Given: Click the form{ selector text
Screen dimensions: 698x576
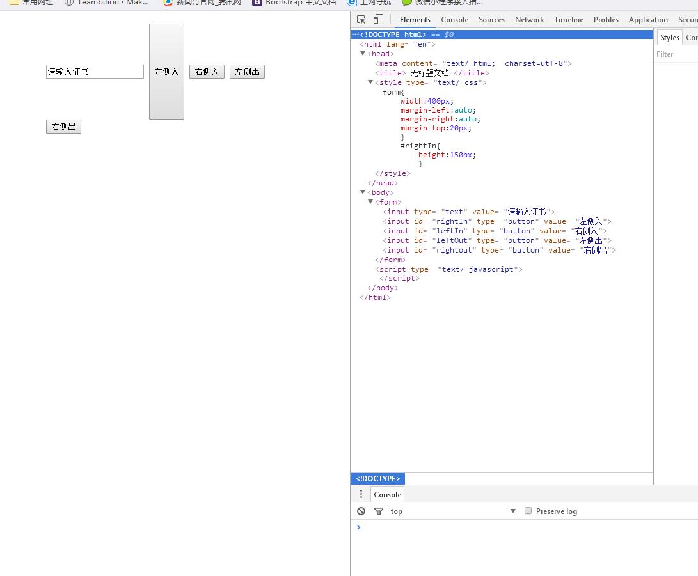Looking at the screenshot, I should click(393, 92).
